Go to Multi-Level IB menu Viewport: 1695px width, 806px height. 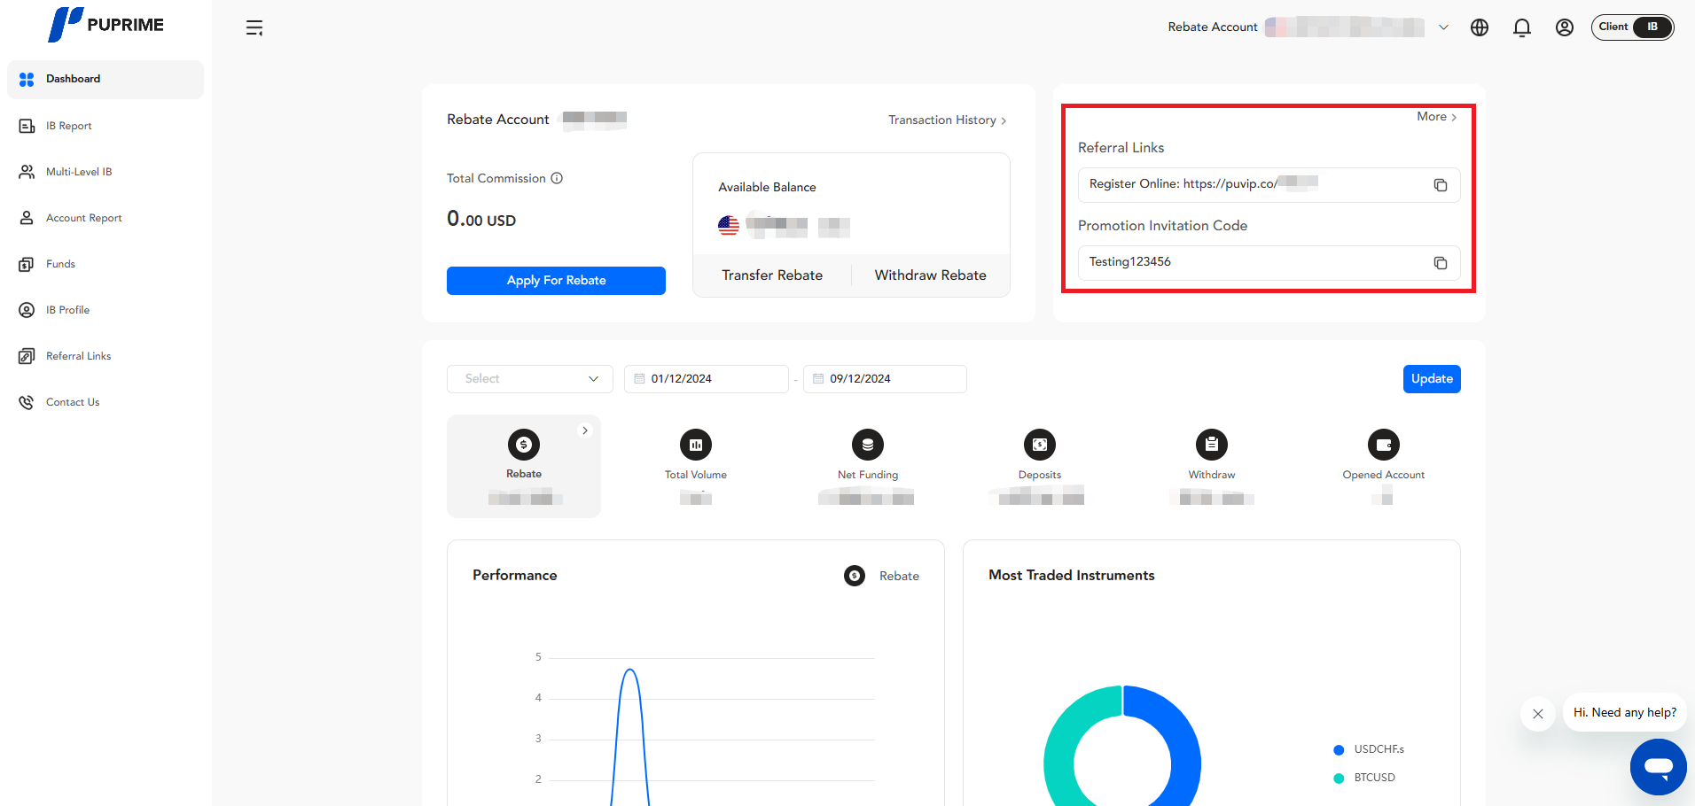click(x=78, y=172)
